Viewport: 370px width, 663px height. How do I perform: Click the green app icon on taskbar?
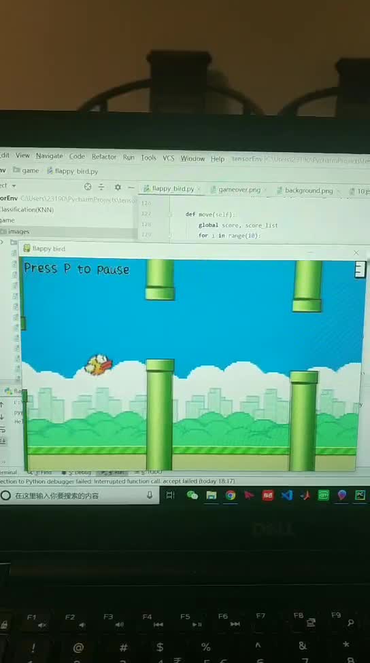324,495
